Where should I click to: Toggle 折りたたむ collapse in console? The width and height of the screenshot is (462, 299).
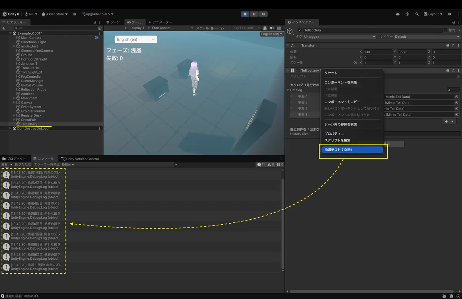click(22, 164)
